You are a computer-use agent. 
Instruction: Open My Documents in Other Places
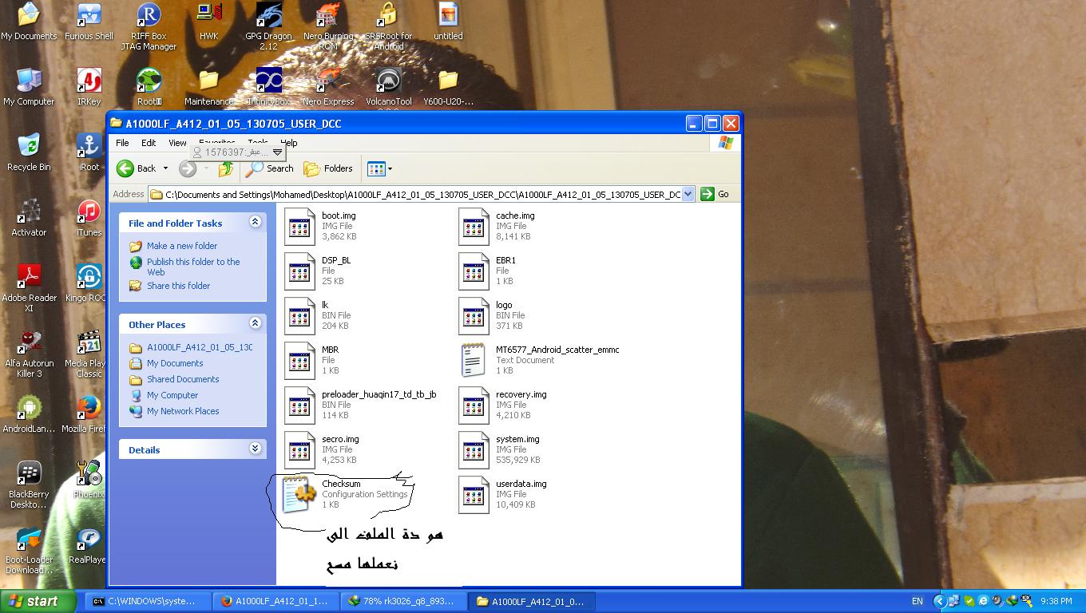pyautogui.click(x=175, y=363)
